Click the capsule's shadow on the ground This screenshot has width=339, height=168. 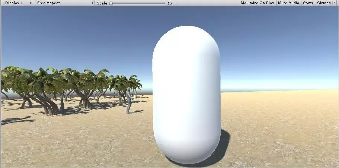[222, 149]
